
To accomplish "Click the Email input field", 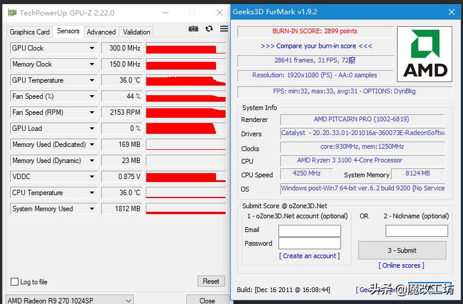I will [309, 230].
